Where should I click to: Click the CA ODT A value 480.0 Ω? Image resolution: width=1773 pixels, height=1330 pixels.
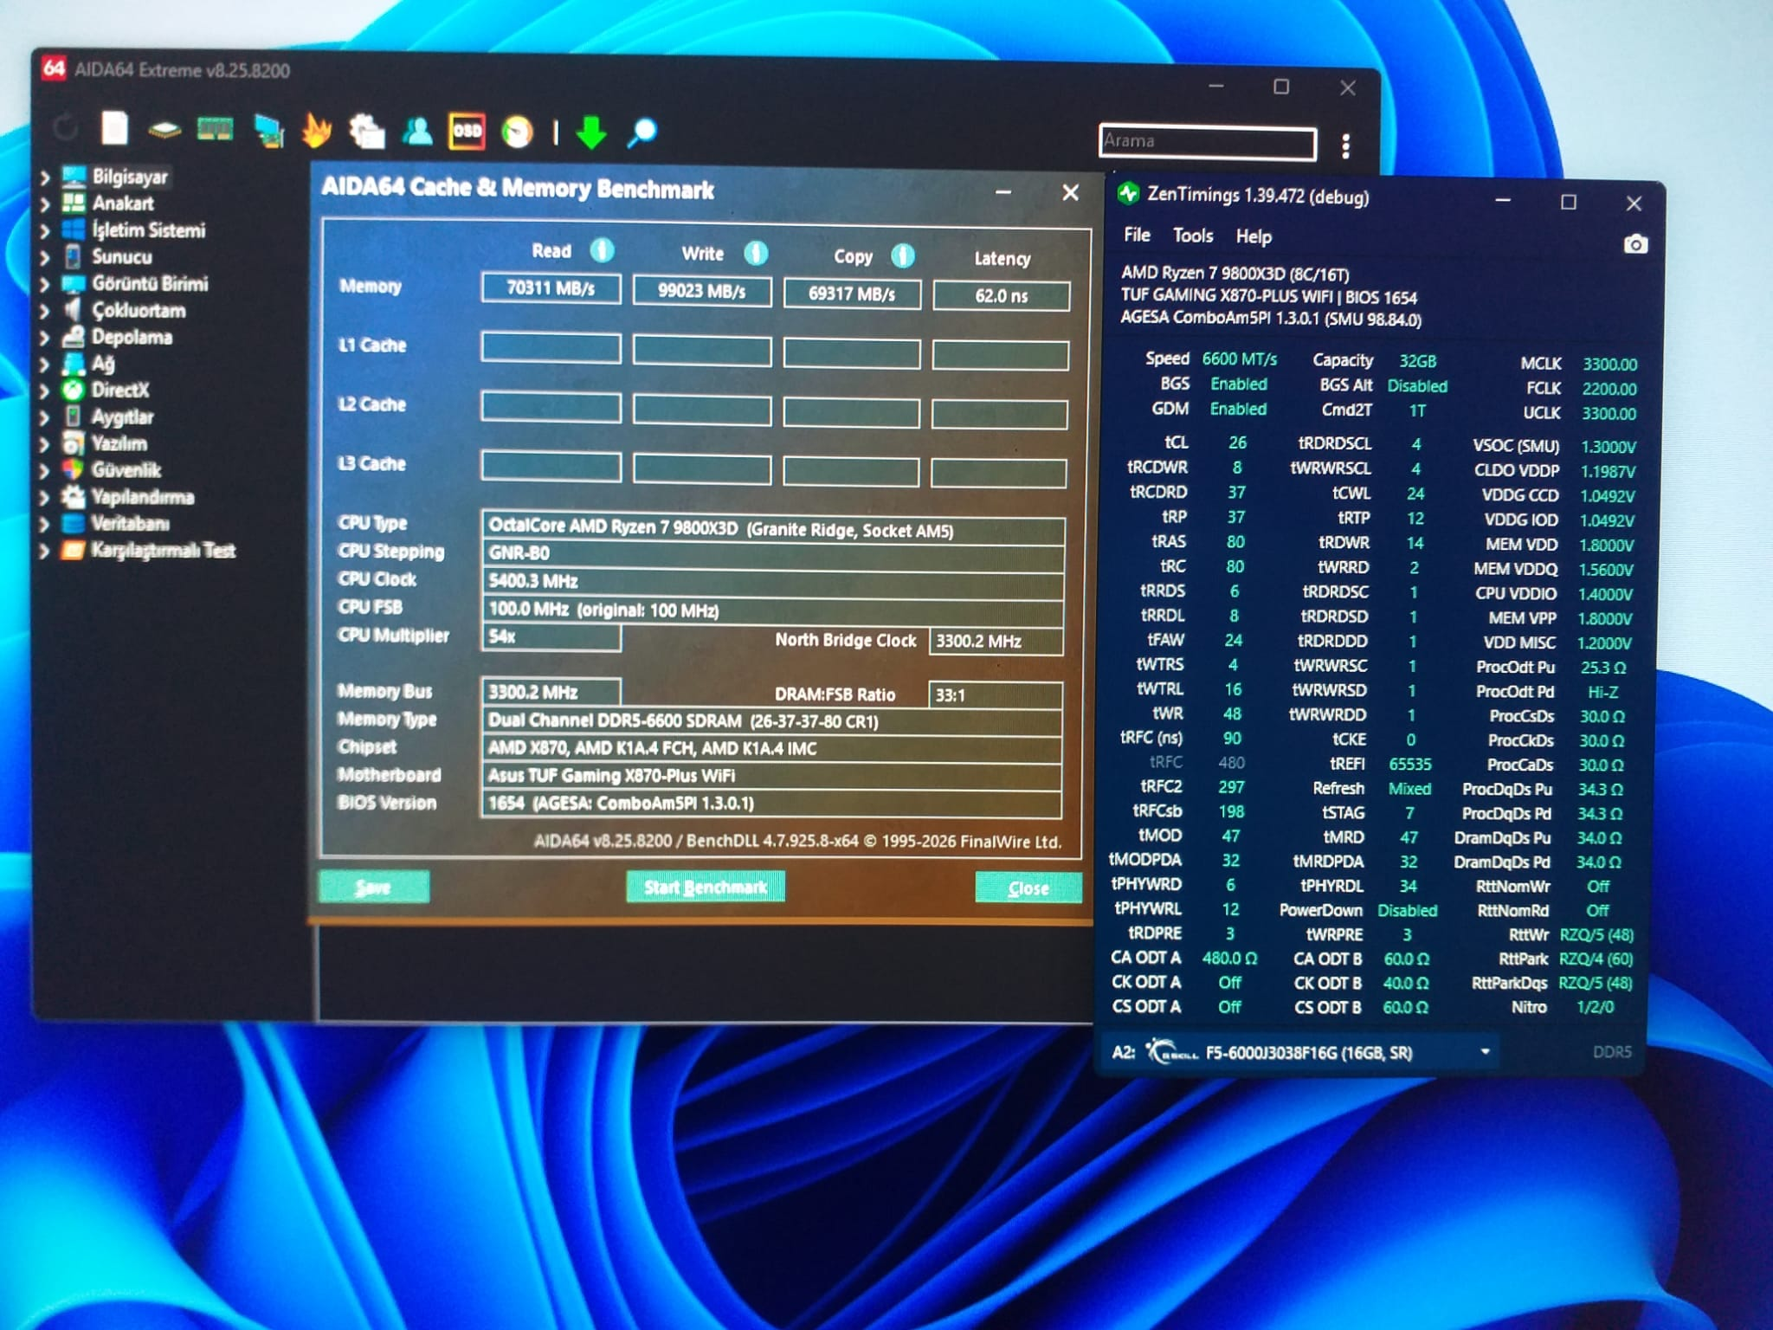click(x=1230, y=959)
